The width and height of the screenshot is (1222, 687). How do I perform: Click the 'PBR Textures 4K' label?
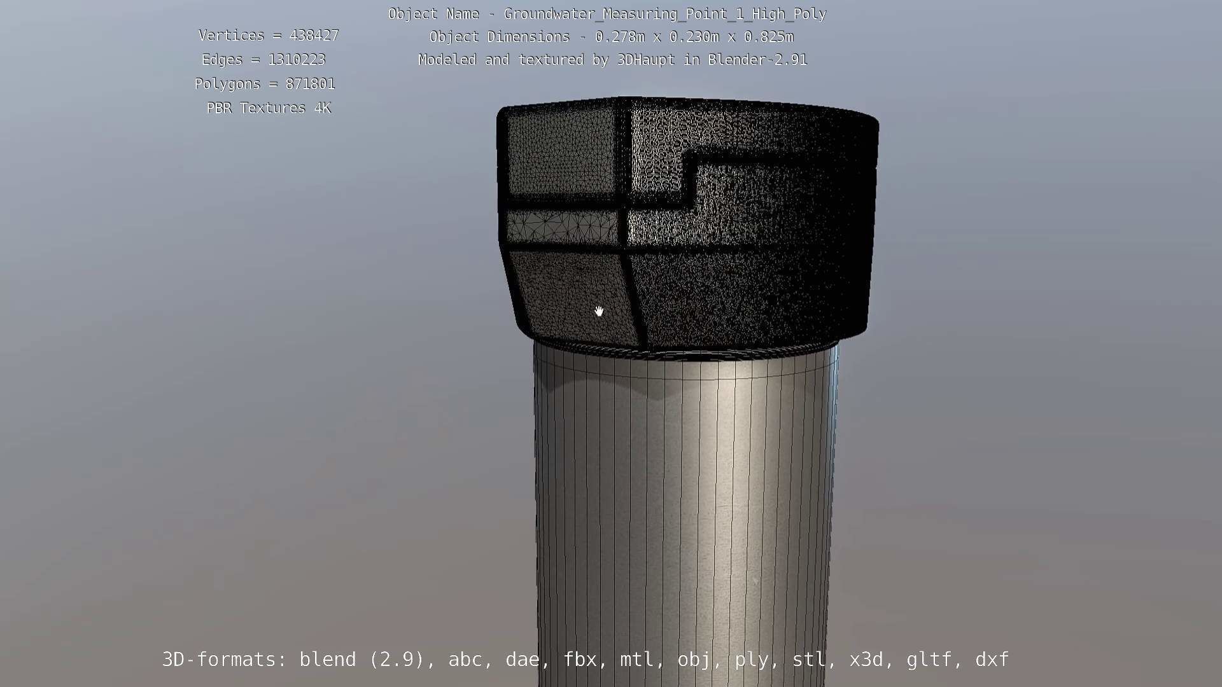pos(269,108)
